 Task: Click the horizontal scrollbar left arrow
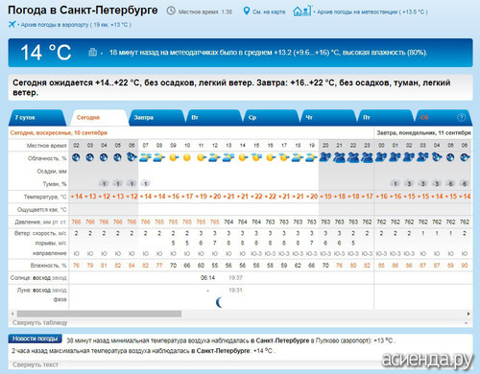tap(12, 314)
